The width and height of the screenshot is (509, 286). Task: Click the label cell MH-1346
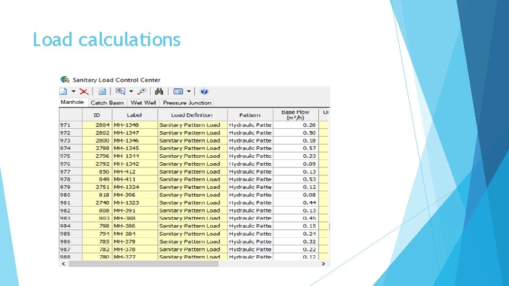[x=135, y=140]
